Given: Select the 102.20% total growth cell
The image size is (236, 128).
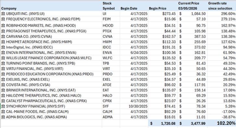Looking at the screenshot, I should (222, 123).
